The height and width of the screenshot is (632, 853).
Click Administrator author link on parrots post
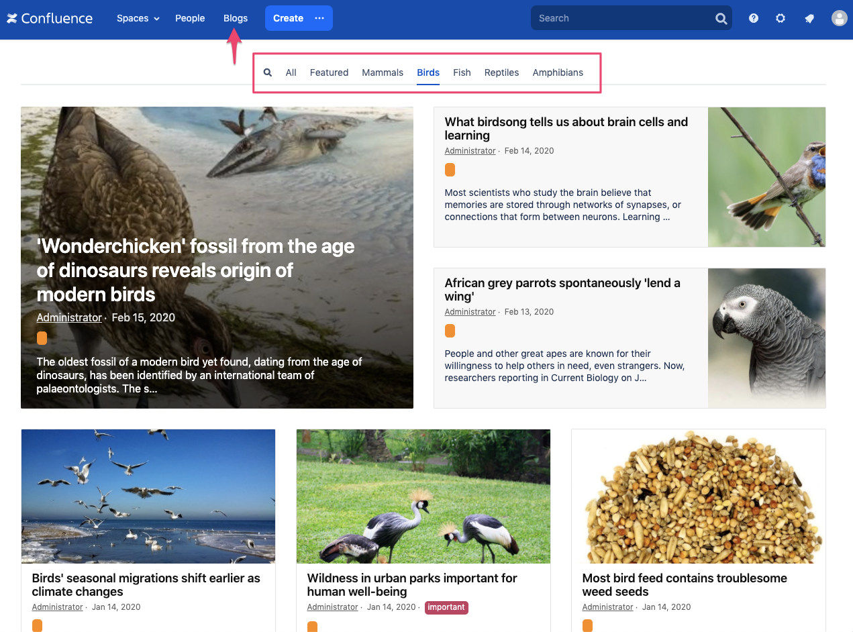pos(470,312)
